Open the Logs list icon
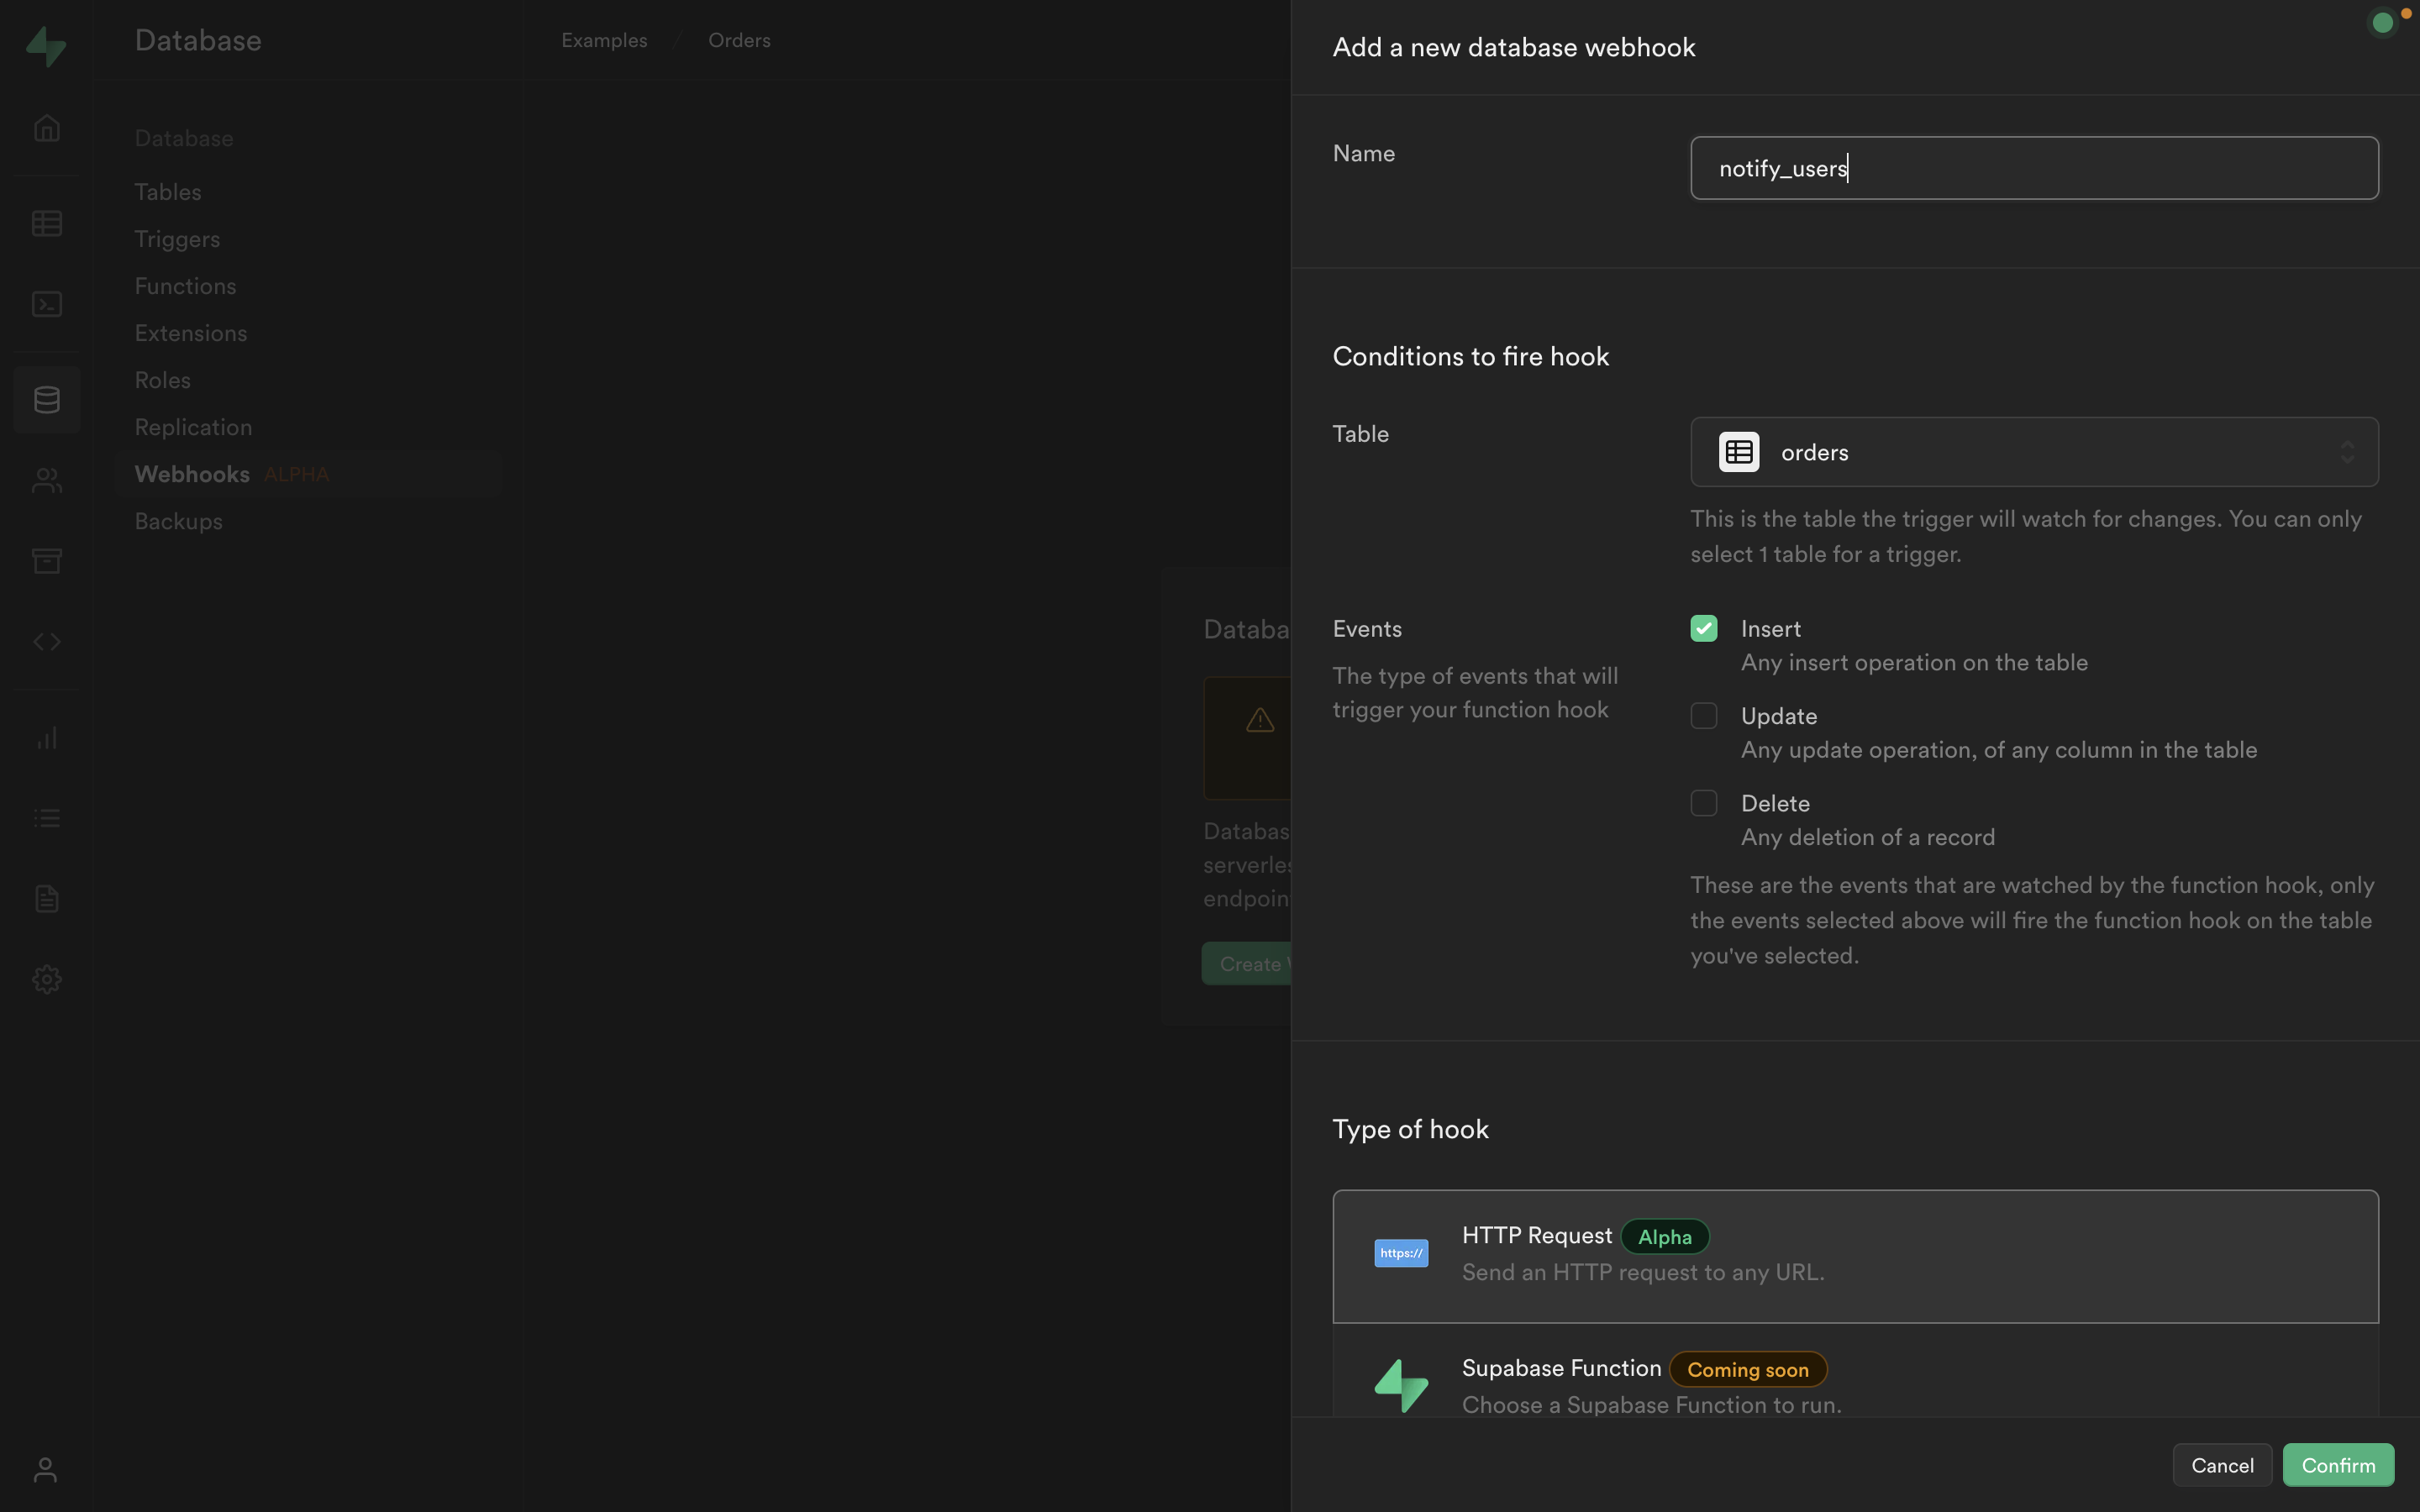The image size is (2420, 1512). (47, 818)
